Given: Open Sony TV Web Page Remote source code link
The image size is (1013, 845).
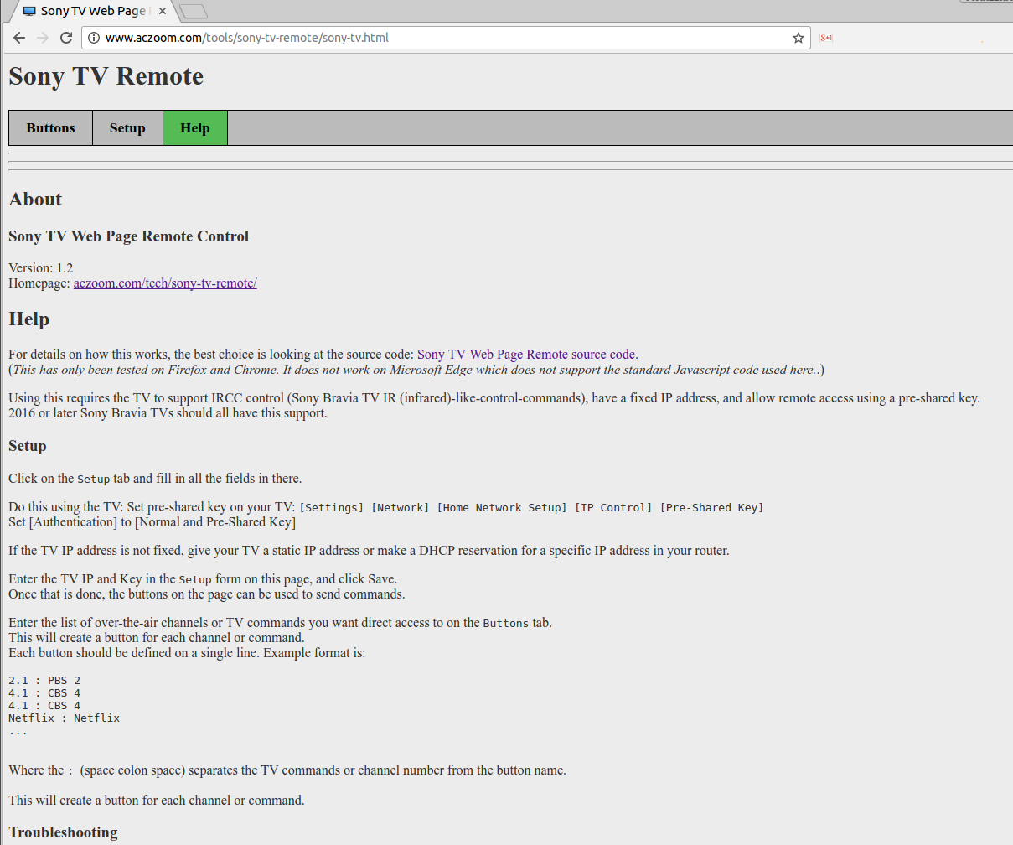Looking at the screenshot, I should tap(526, 355).
